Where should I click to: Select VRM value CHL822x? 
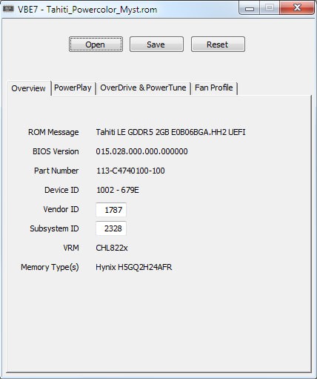tap(112, 248)
